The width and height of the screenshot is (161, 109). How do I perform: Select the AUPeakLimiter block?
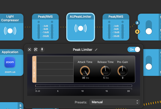click(x=81, y=27)
